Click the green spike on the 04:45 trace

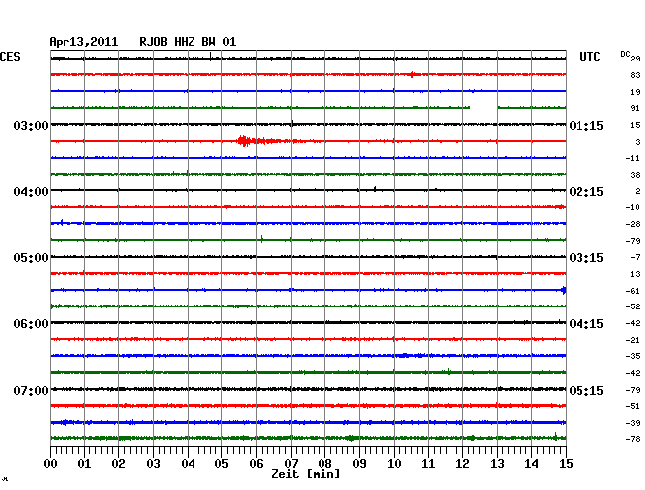[262, 239]
